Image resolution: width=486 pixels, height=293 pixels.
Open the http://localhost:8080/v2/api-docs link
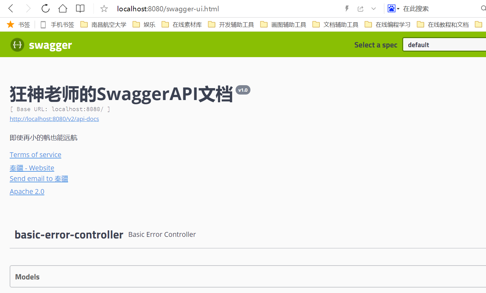click(x=54, y=119)
